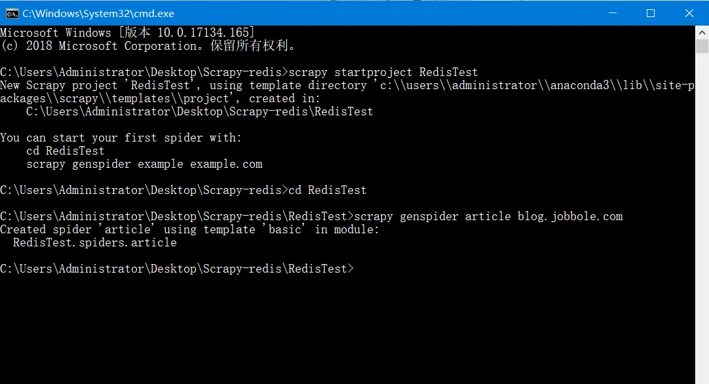Screen dimensions: 709x384
Task: Click the 'RedisTest.spiders.article' module line
Action: point(95,242)
